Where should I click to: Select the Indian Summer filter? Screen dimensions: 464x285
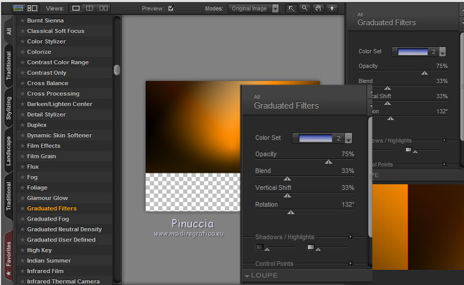[49, 261]
